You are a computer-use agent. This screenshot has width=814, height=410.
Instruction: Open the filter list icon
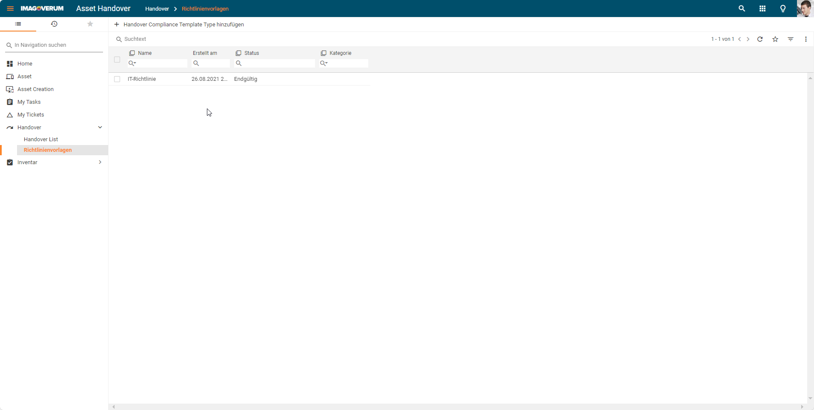point(791,39)
